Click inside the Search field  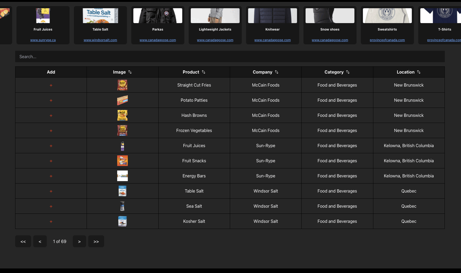pyautogui.click(x=230, y=57)
